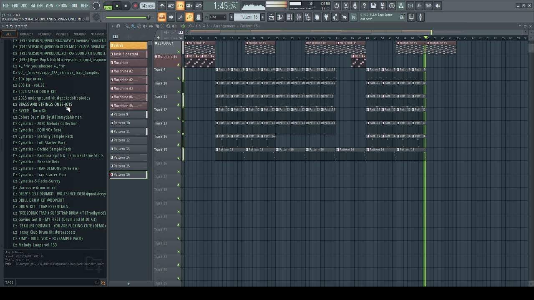The width and height of the screenshot is (534, 300).
Task: Click the magnet snap icon in playlist toolbar
Action: pyautogui.click(x=118, y=26)
